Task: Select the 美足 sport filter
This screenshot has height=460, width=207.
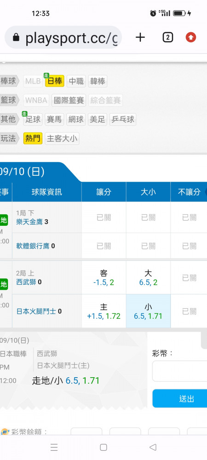Action: [98, 120]
